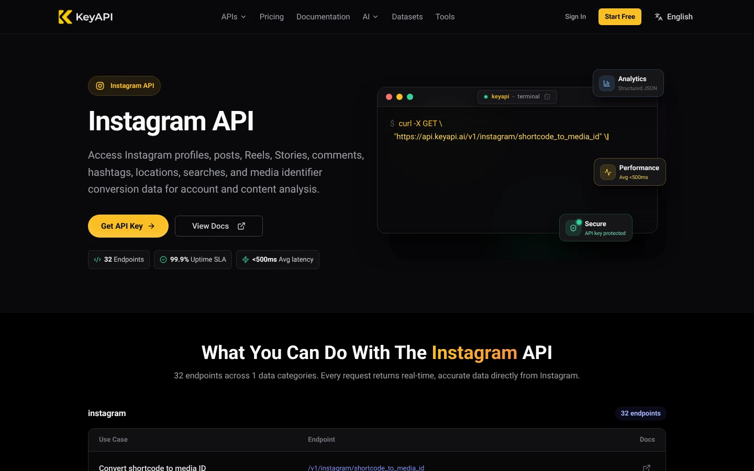The width and height of the screenshot is (754, 471).
Task: Click the KeyAPI wordmark text
Action: pyautogui.click(x=94, y=17)
